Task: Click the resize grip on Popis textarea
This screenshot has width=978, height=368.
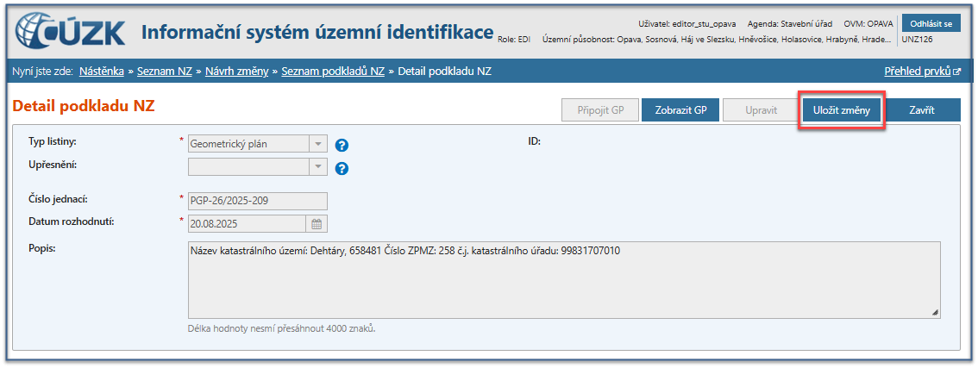Action: 934,312
